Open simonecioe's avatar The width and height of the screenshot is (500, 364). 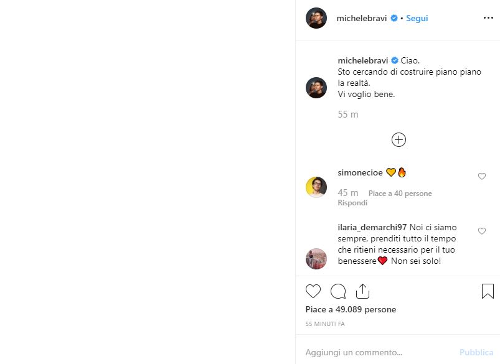coord(316,187)
